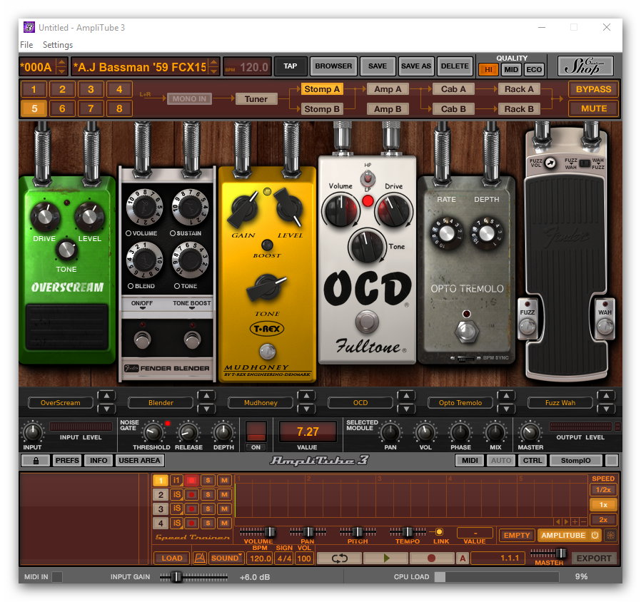Click the AmpliTube power icon
Viewport: 641px width, 602px height.
pos(595,535)
